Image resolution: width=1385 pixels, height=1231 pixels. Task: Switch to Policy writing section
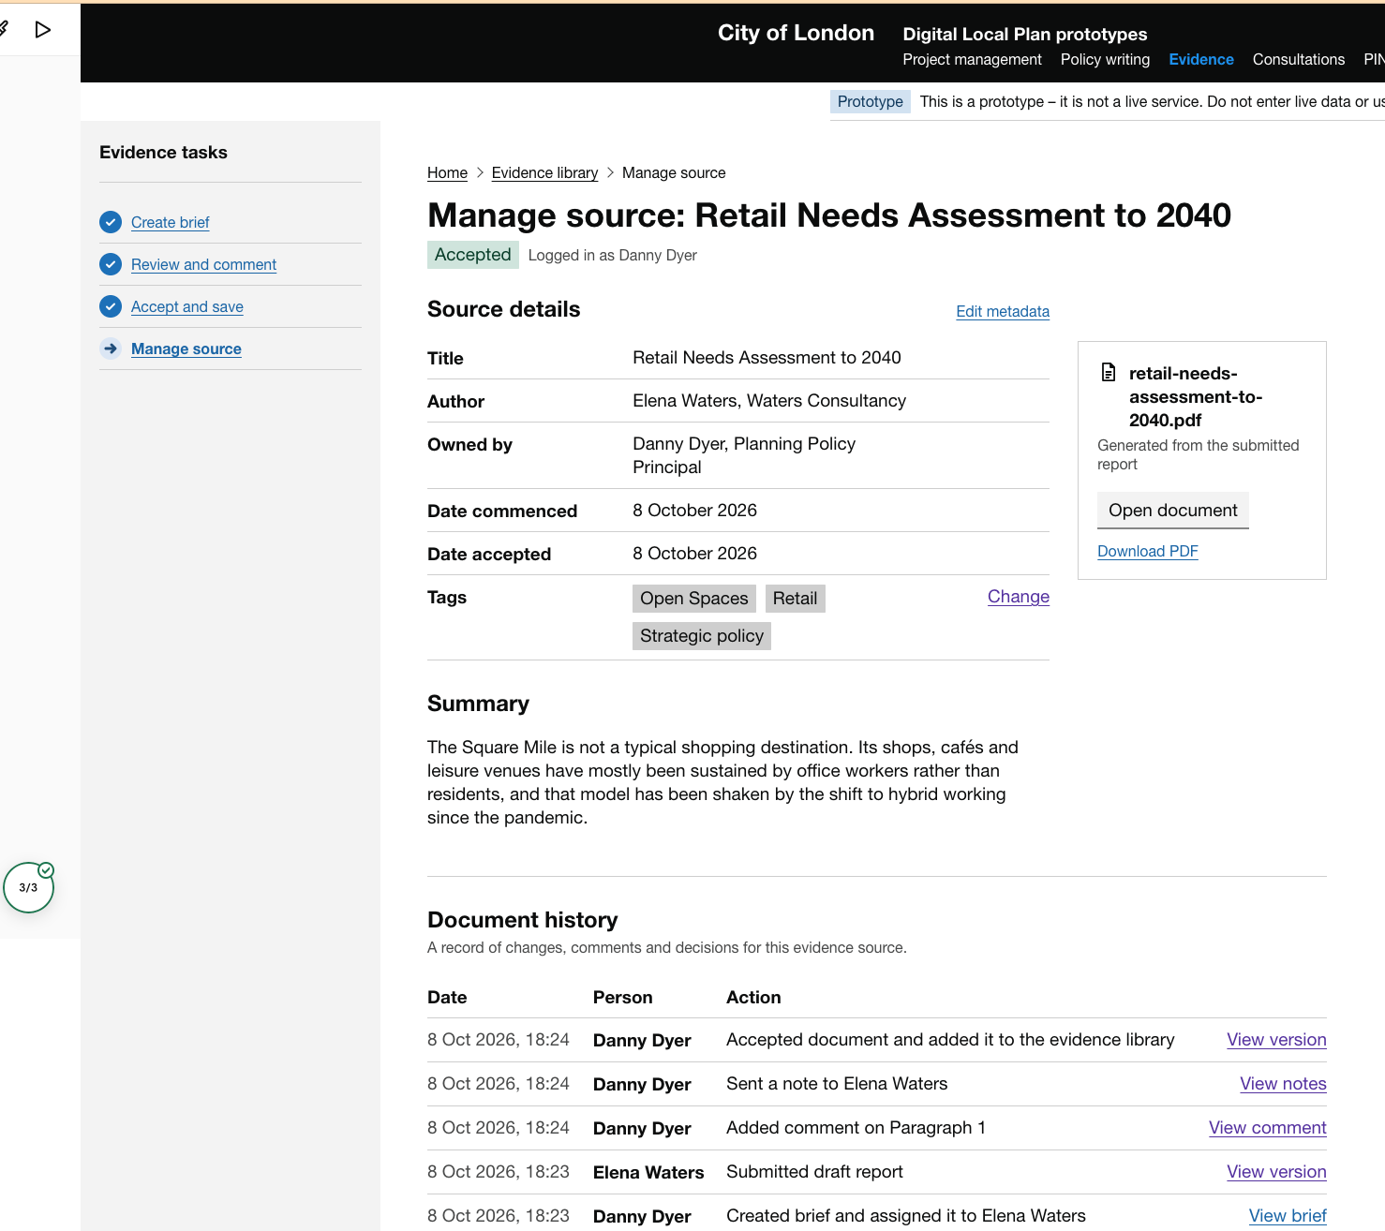pos(1105,59)
